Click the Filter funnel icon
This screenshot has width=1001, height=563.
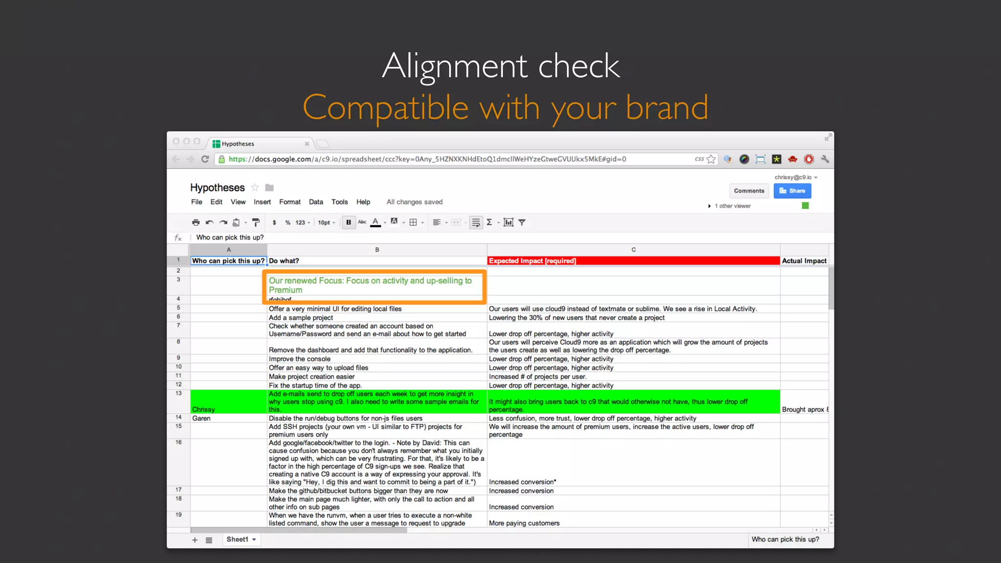522,222
